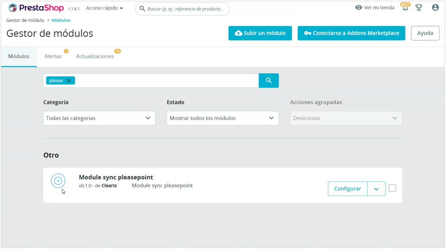Select the Module sync pleasepoint checkbox

(x=392, y=188)
